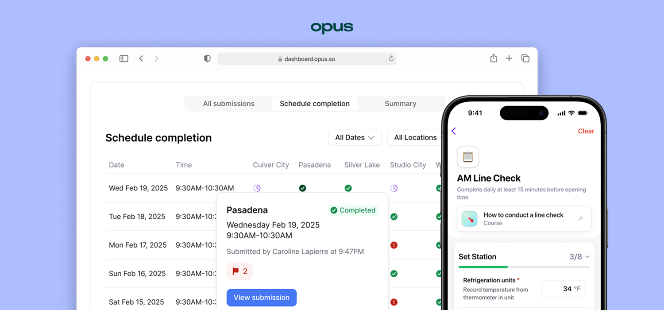The image size is (664, 310).
Task: Select the Sun Feb 16, 2025 date cell
Action: point(137,274)
